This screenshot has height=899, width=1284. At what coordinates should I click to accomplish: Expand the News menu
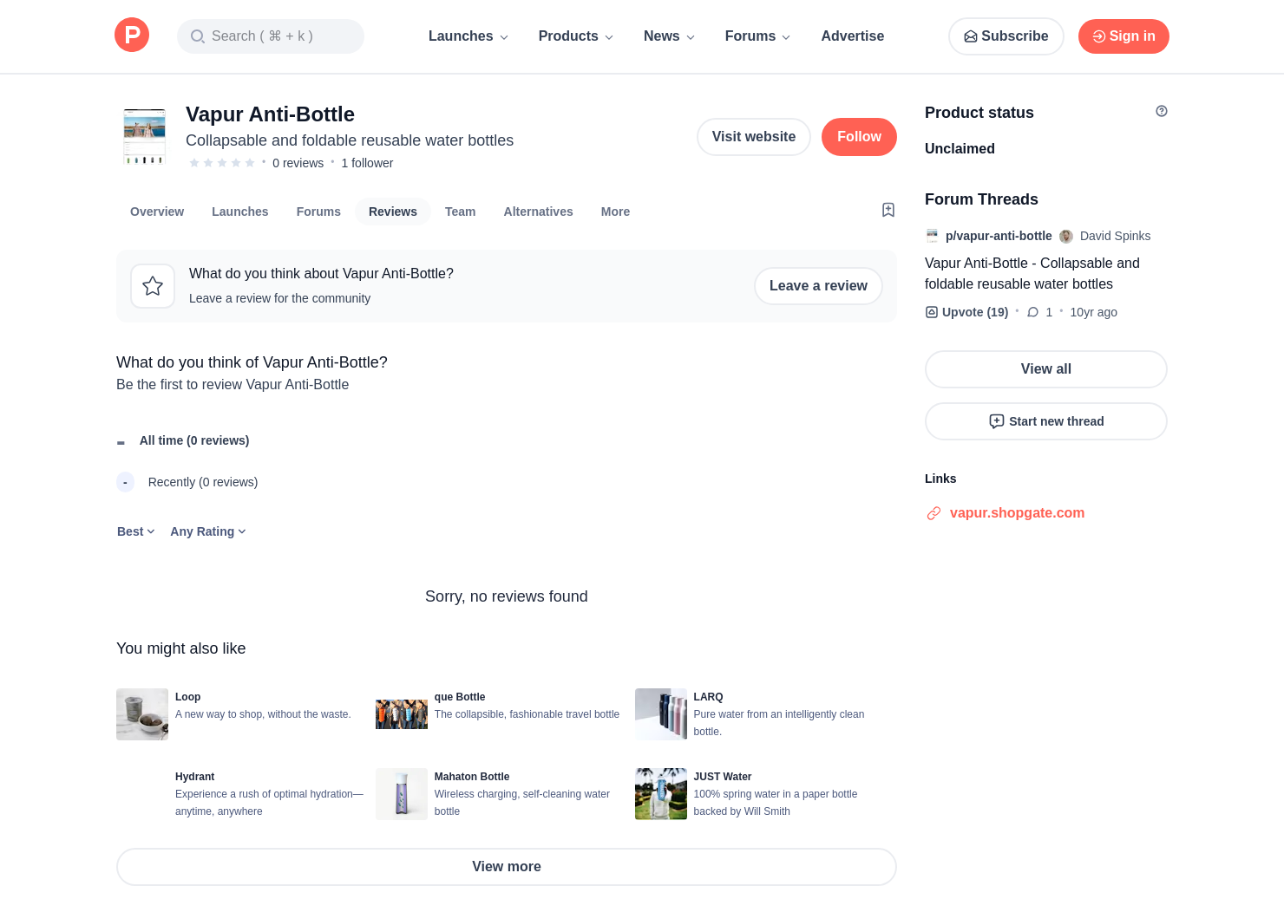click(x=669, y=36)
